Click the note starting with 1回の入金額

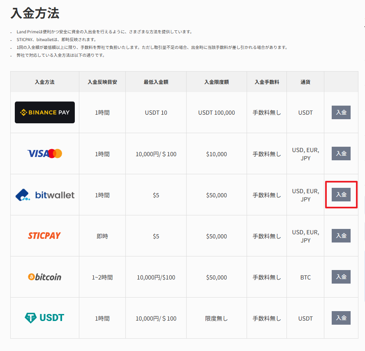[x=152, y=48]
